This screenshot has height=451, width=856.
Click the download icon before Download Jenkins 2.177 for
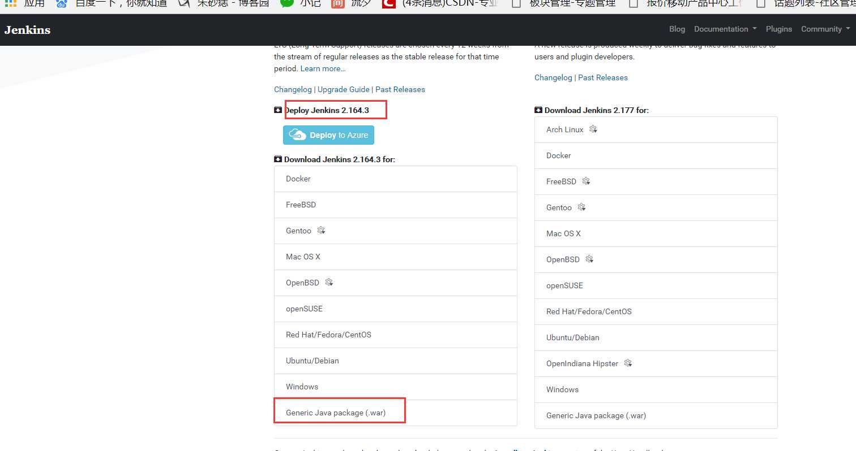(538, 110)
